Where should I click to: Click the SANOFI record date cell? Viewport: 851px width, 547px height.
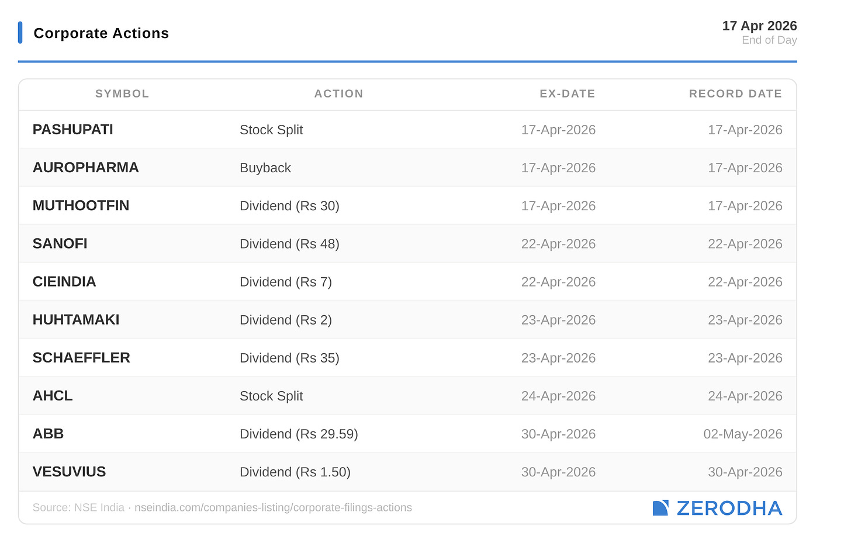click(745, 244)
